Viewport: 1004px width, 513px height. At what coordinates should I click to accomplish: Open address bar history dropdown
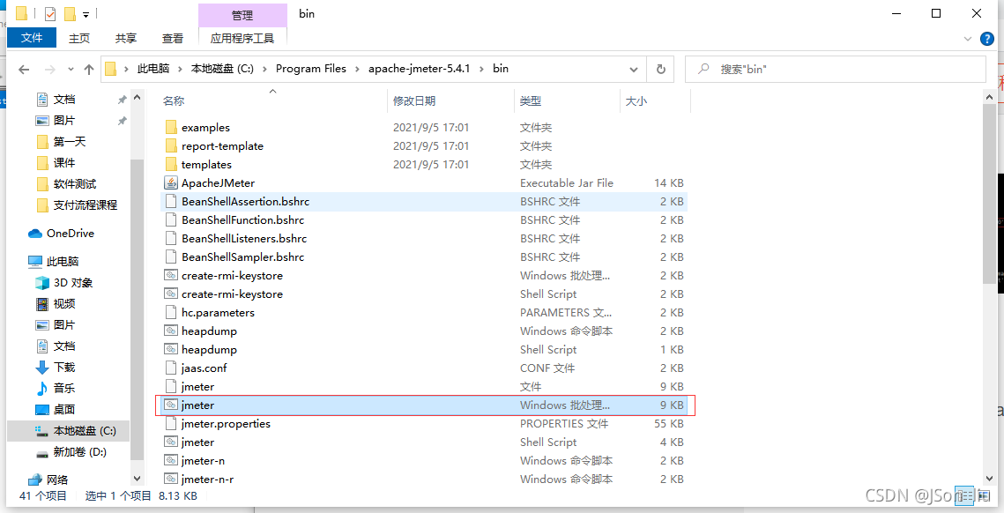(634, 69)
